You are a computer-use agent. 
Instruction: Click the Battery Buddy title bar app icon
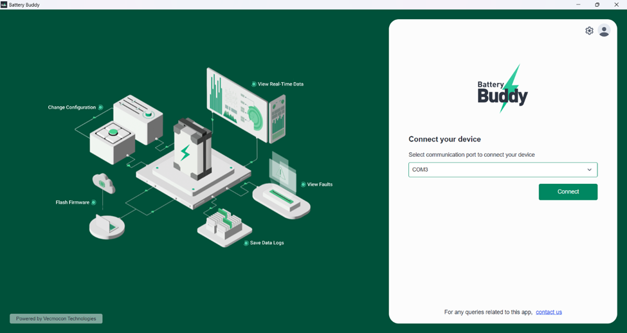point(4,4)
